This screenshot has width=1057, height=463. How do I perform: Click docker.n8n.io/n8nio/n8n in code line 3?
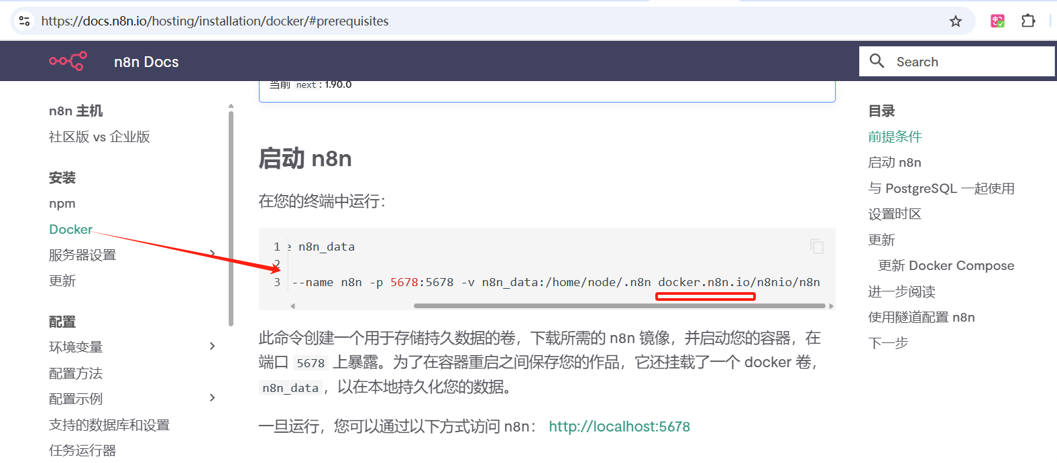pyautogui.click(x=739, y=282)
